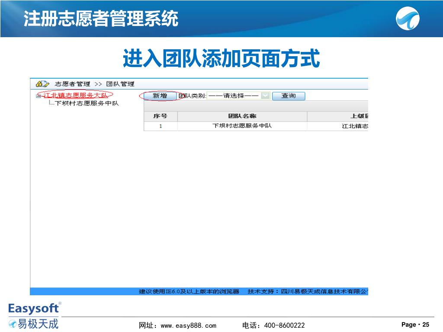Collapse the 江北镇志愿服务大队 tree node
Image resolution: width=443 pixels, height=332 pixels.
click(x=38, y=95)
